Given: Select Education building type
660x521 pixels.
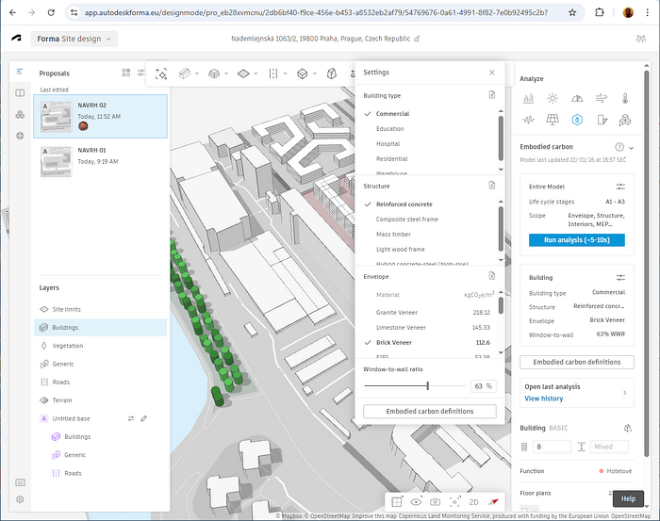Looking at the screenshot, I should (389, 129).
